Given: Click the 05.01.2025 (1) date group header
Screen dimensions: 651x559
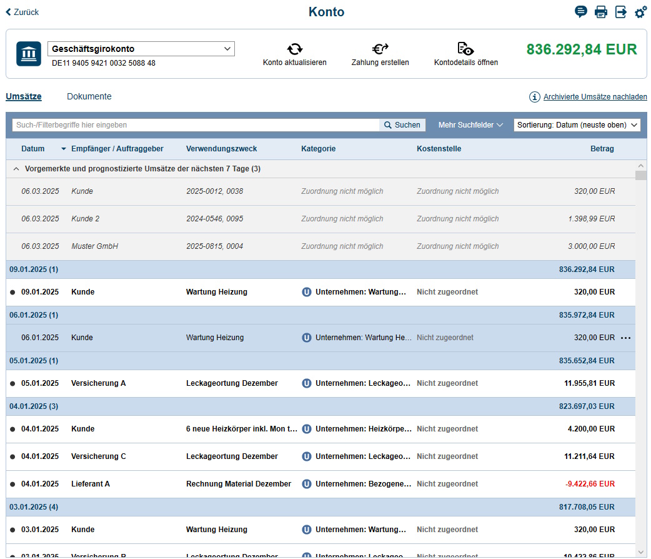Looking at the screenshot, I should coord(321,361).
